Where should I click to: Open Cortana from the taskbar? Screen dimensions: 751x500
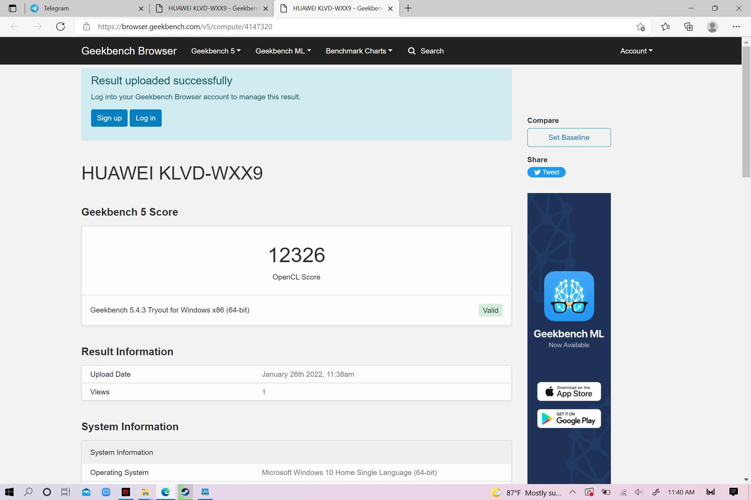click(x=47, y=492)
